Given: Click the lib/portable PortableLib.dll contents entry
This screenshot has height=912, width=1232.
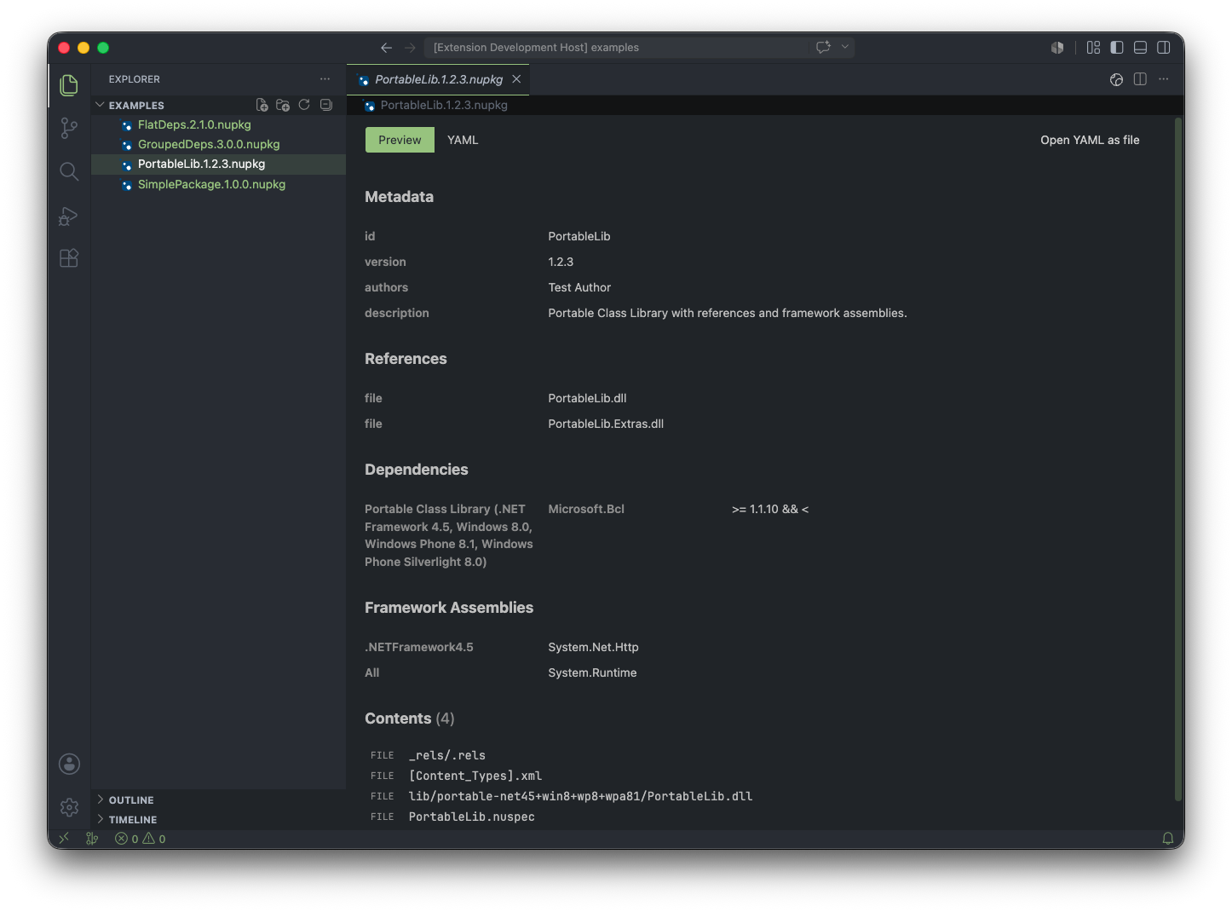Looking at the screenshot, I should pyautogui.click(x=580, y=796).
